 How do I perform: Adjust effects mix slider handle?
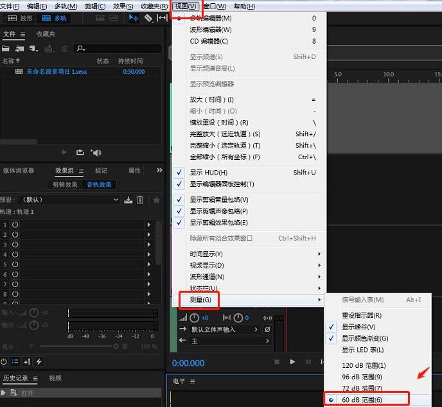[x=116, y=346]
